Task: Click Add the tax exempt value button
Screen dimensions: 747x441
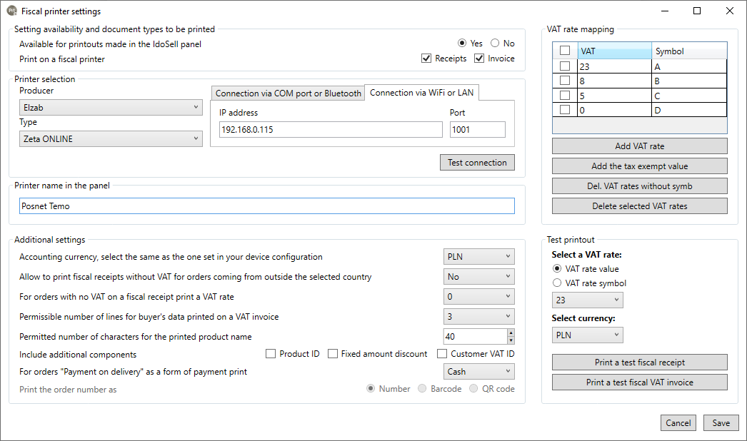Action: (x=639, y=166)
